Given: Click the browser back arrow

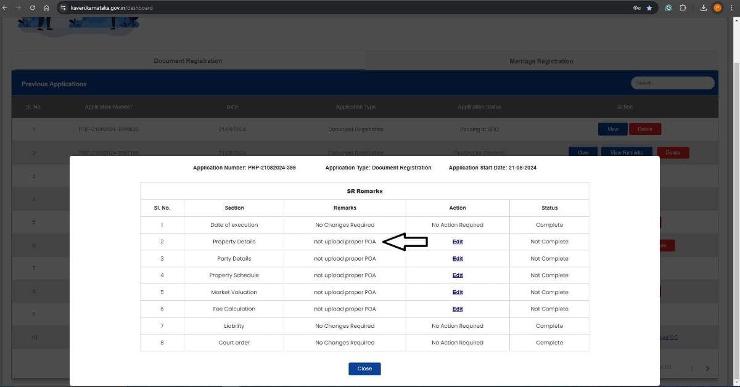Looking at the screenshot, I should pos(6,8).
